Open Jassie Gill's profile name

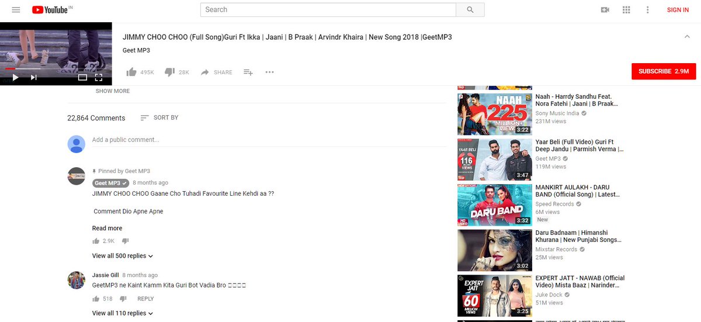click(x=105, y=275)
